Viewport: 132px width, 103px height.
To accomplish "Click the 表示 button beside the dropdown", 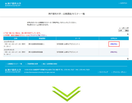I will [127, 31].
